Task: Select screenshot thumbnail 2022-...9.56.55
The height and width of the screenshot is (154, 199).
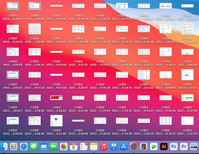Action: 13,121
